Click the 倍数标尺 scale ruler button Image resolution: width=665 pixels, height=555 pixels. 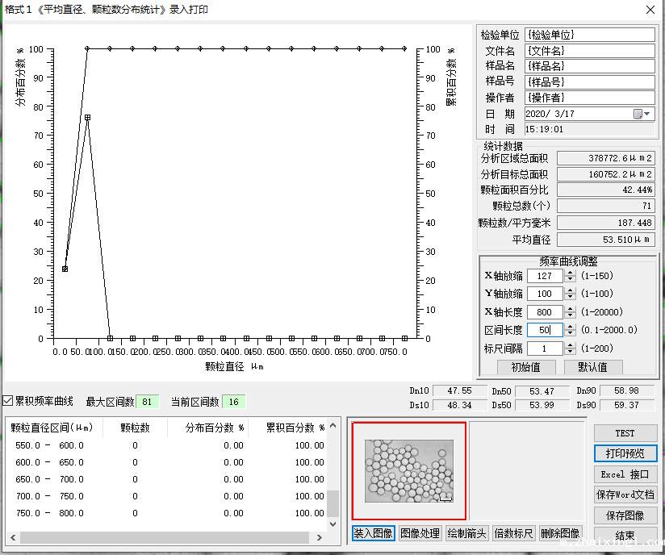click(514, 533)
